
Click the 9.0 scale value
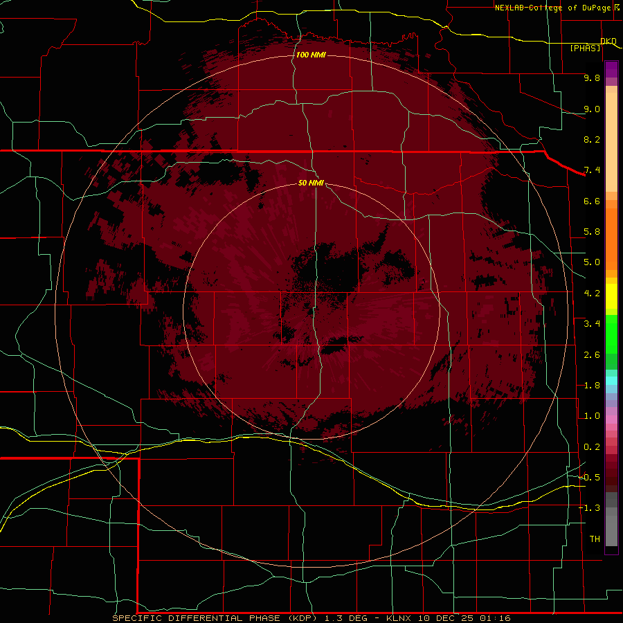[592, 109]
